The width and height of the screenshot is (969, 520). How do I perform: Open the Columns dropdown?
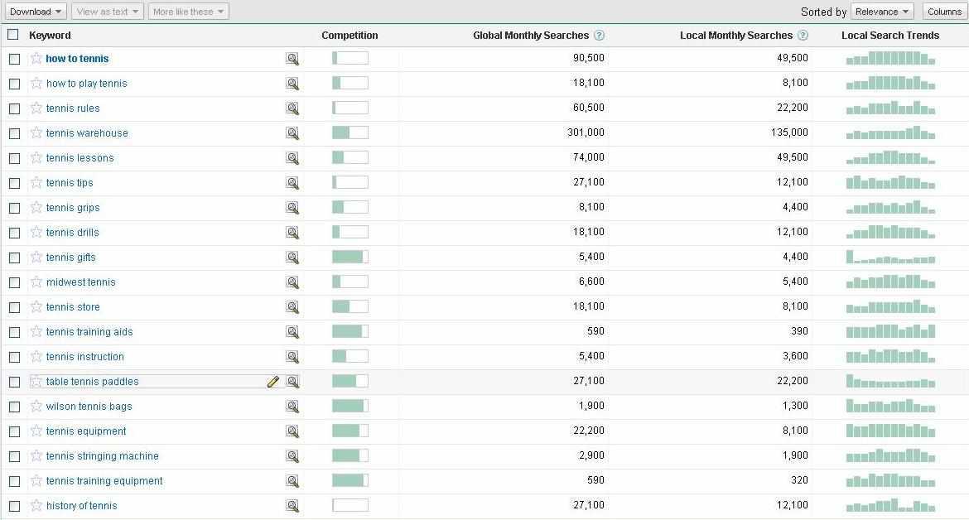point(944,12)
